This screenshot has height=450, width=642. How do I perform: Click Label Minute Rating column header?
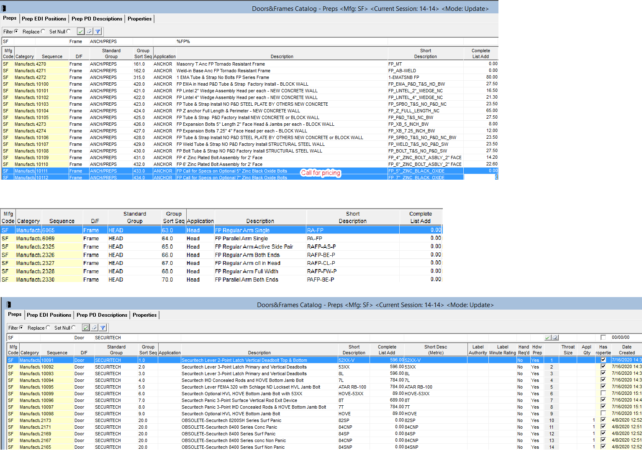(503, 350)
